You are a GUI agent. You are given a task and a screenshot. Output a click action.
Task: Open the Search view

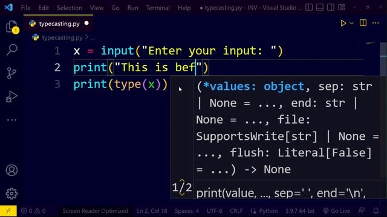click(x=11, y=49)
